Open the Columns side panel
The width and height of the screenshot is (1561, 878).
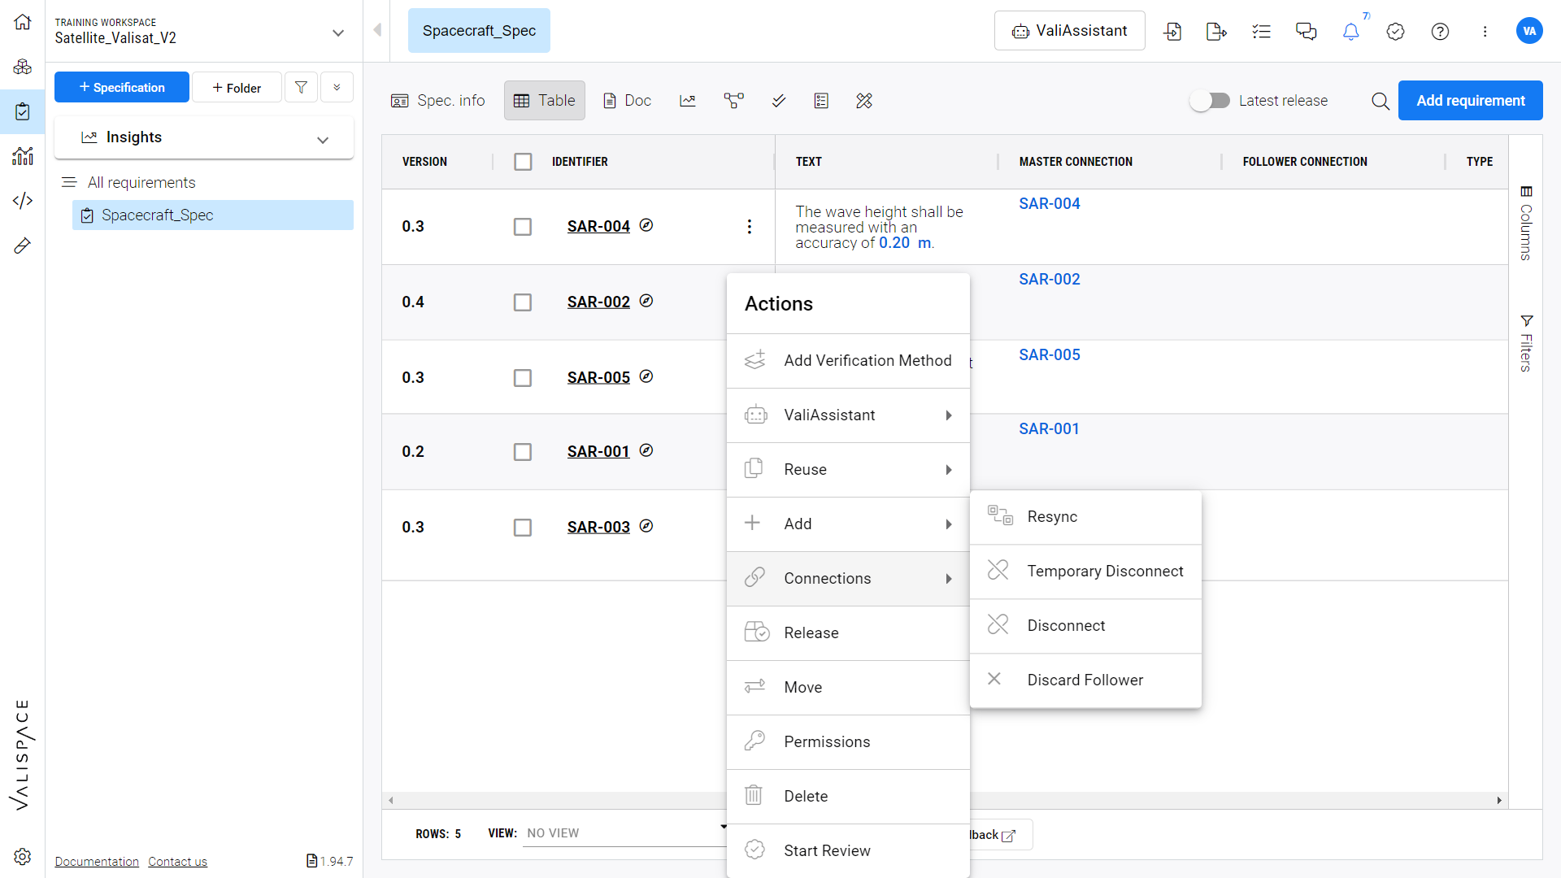(x=1526, y=224)
